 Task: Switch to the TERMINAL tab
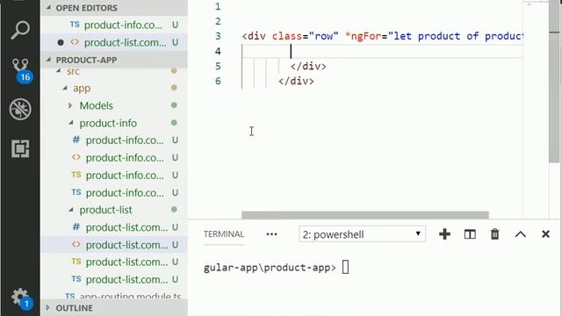pos(224,234)
